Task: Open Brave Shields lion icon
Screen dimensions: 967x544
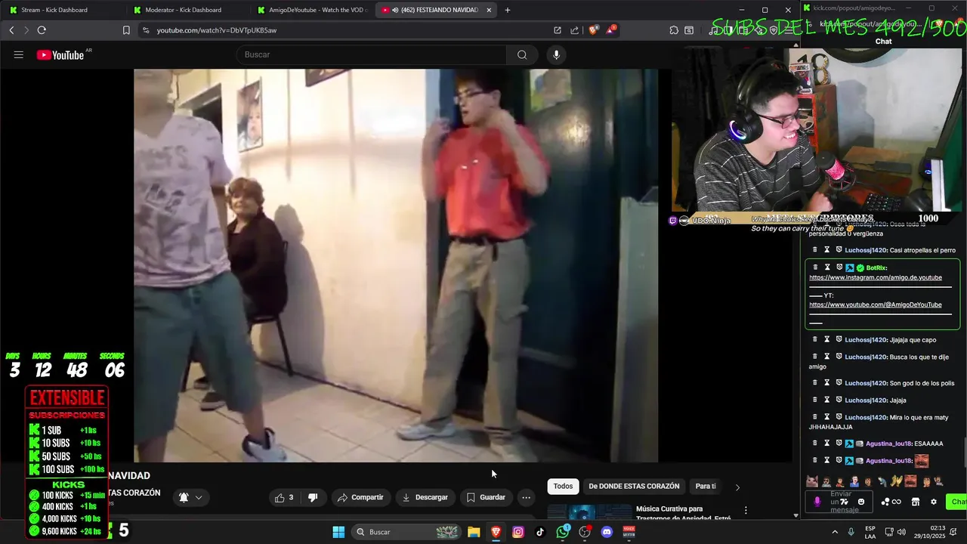Action: [593, 30]
